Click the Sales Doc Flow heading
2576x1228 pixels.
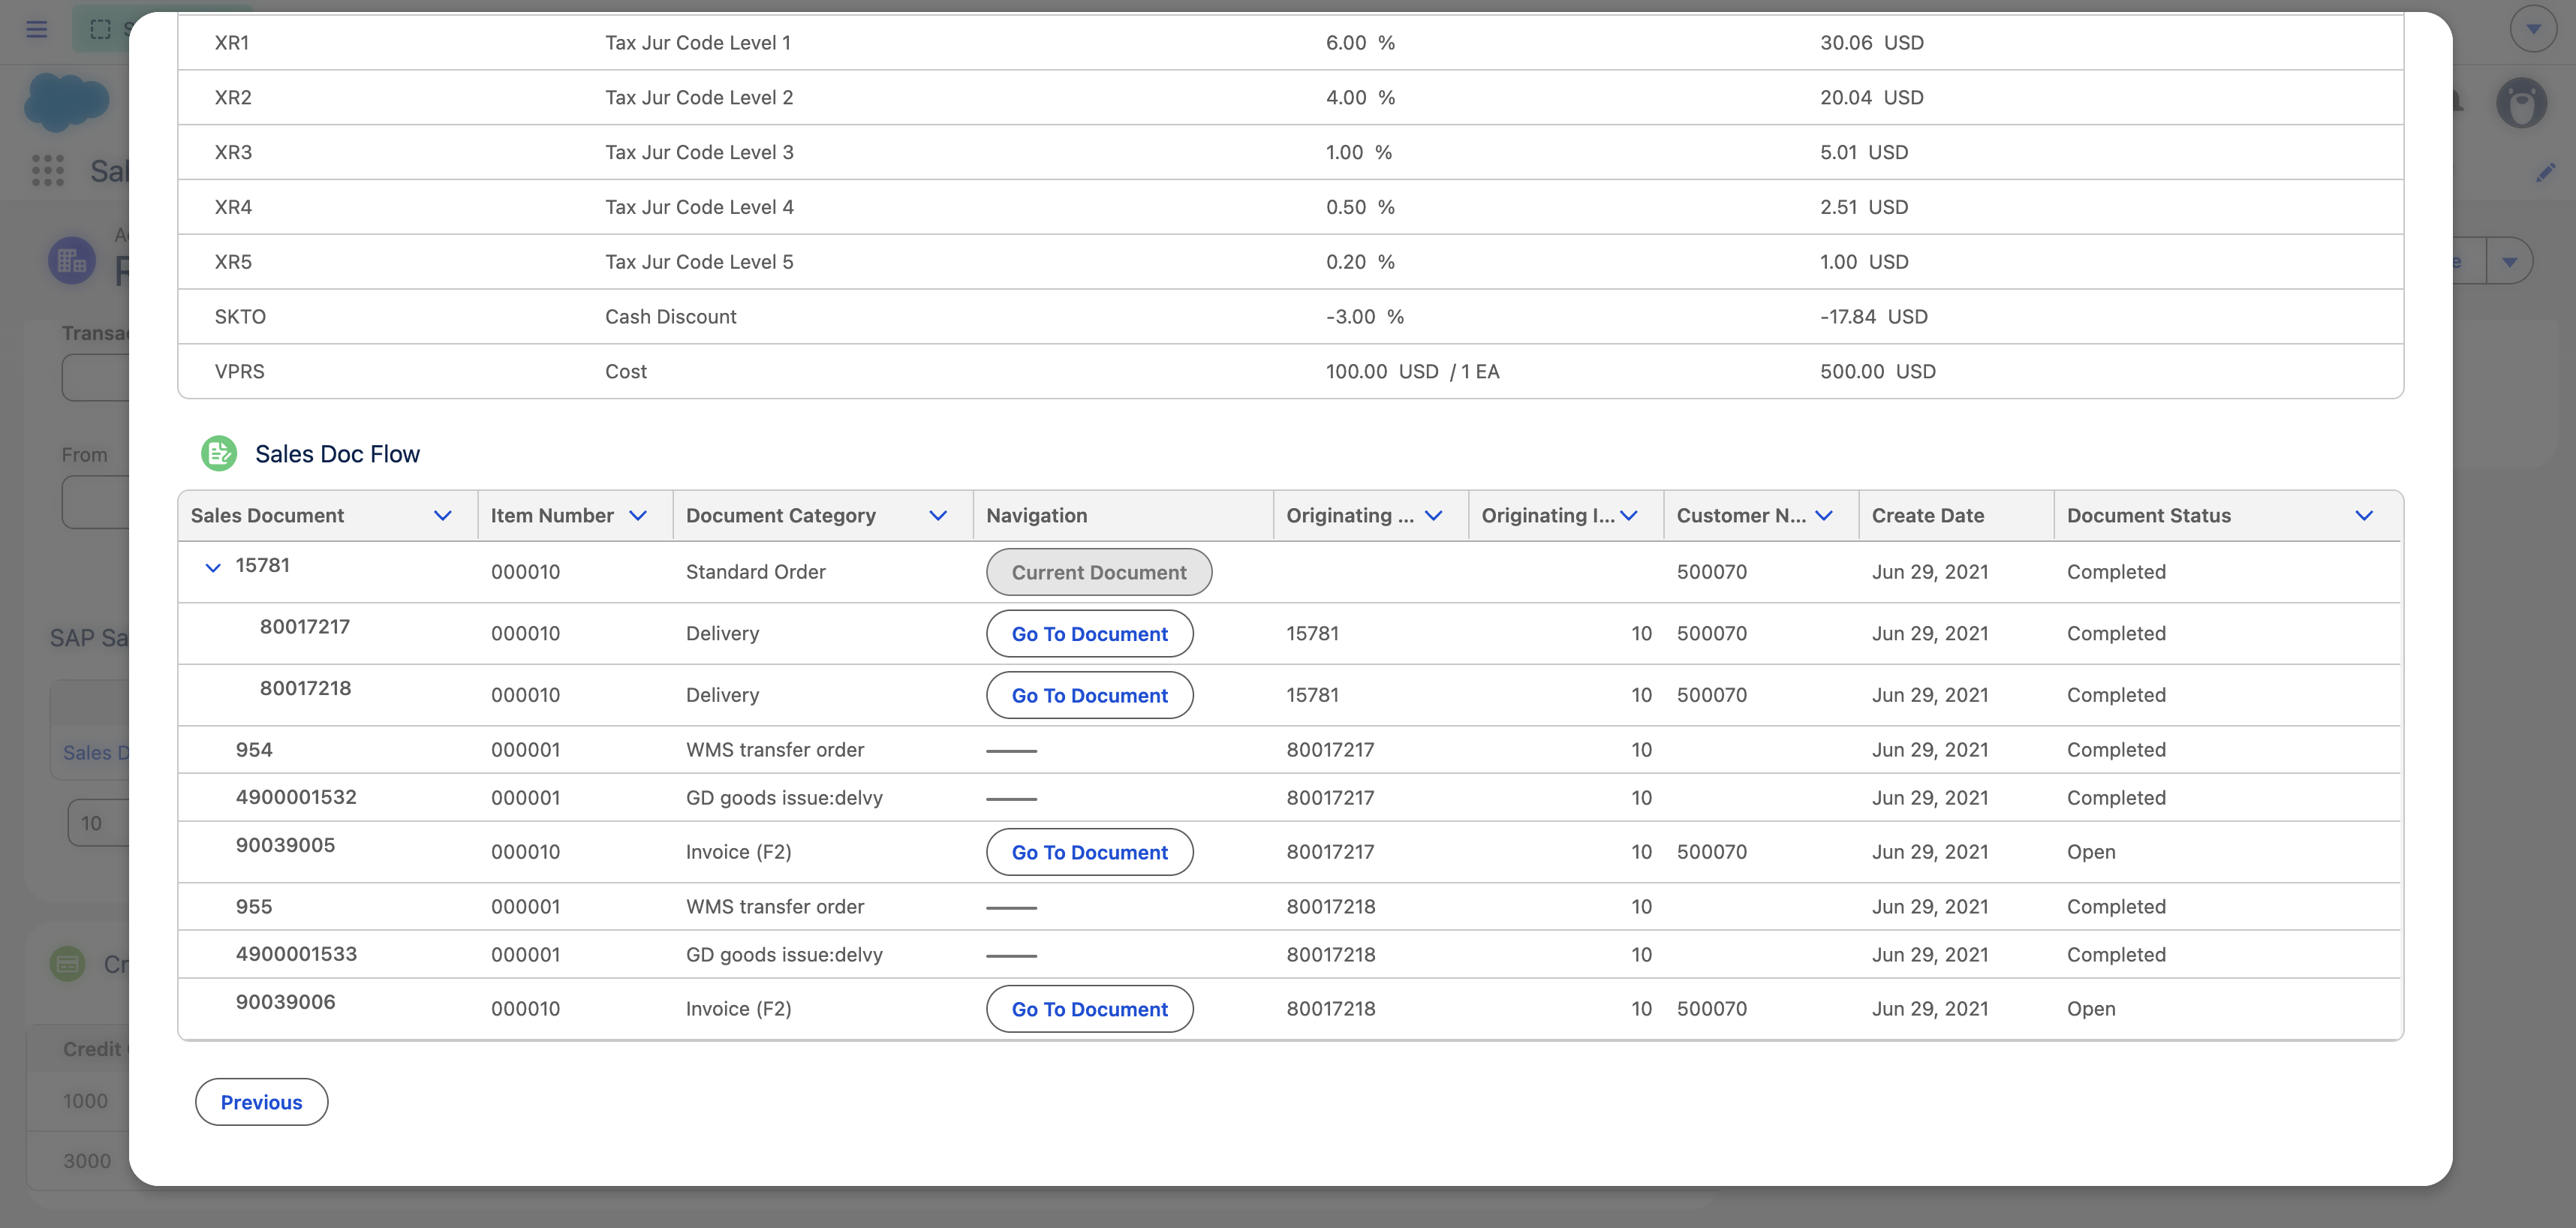337,454
